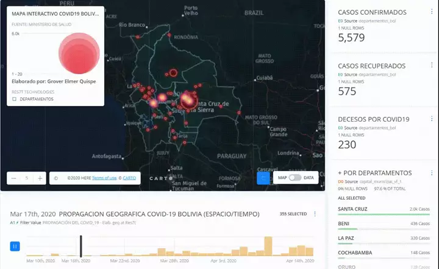Screen dimensions: 439x269
Task: Click the Mar 10th, 2020 axis label
Action: point(41,260)
